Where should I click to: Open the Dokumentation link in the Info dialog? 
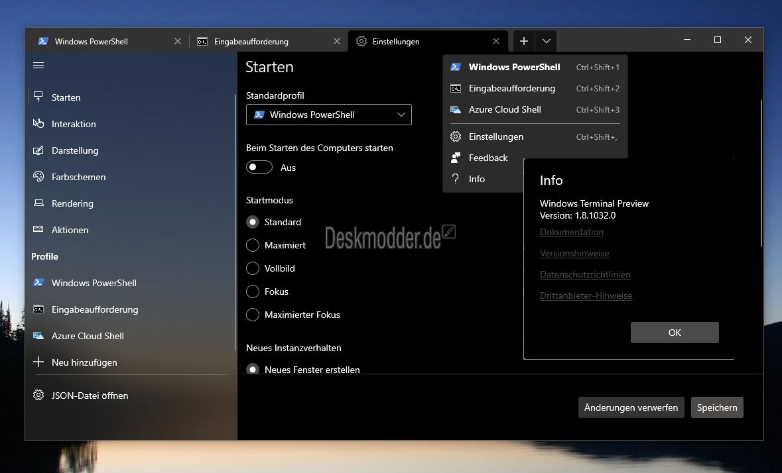(572, 232)
